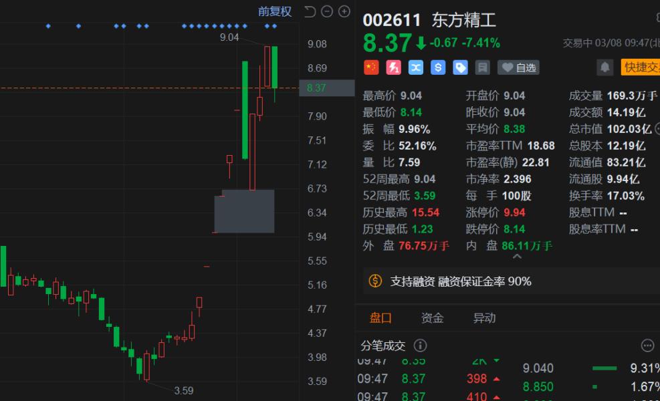Click info icon beside 分笔成交

pyautogui.click(x=420, y=346)
